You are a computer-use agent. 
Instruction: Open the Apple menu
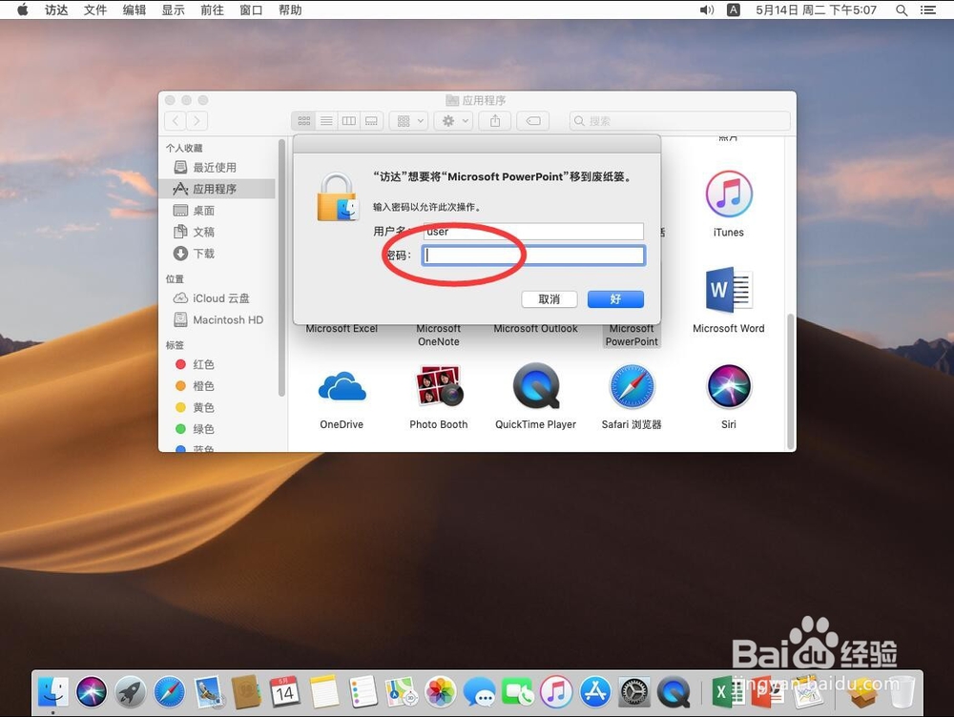pyautogui.click(x=23, y=10)
